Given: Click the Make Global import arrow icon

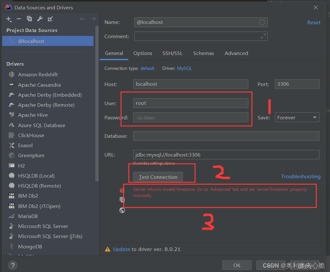Looking at the screenshot, I should (x=50, y=19).
